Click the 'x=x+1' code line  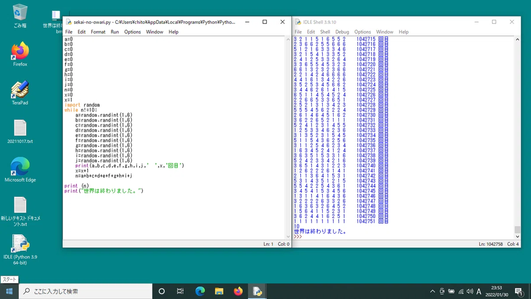[82, 171]
